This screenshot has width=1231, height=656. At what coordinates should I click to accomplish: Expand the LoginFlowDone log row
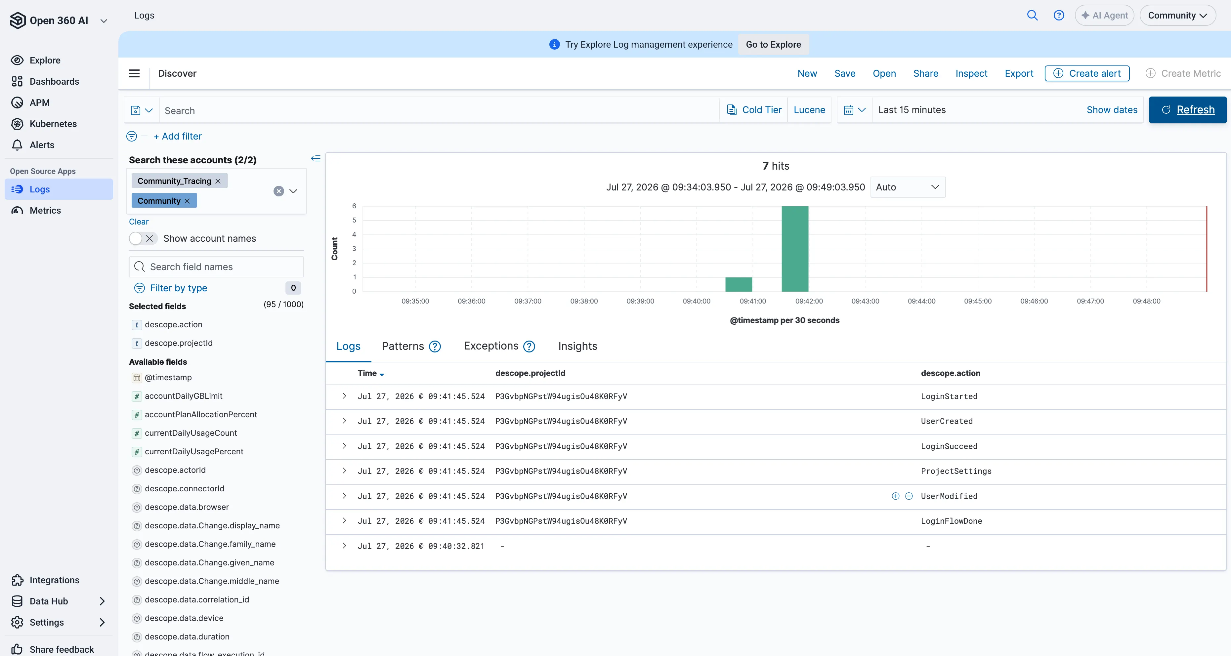click(x=344, y=520)
